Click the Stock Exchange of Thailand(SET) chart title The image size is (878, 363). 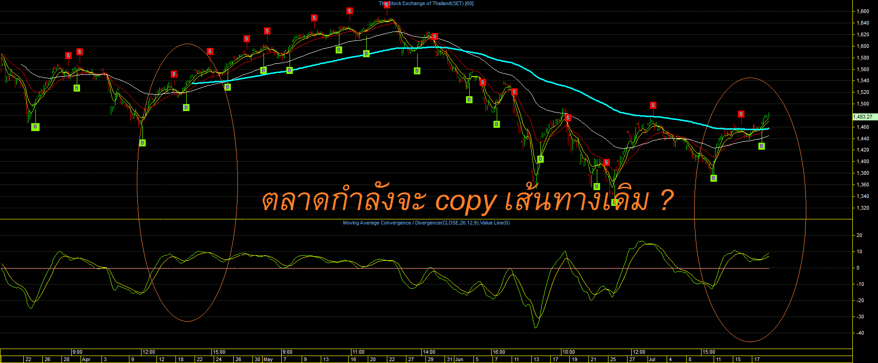426,4
